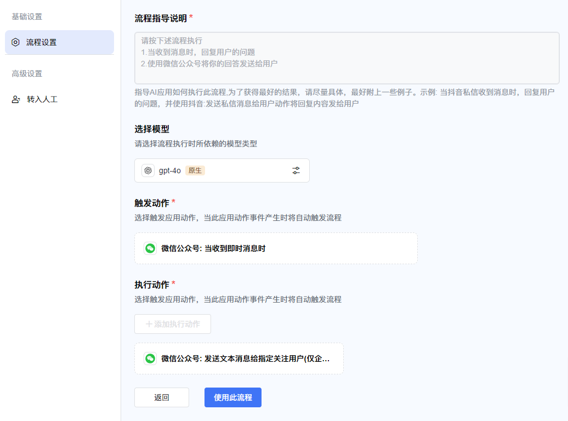Click the 添加执行动作 button

(x=173, y=324)
